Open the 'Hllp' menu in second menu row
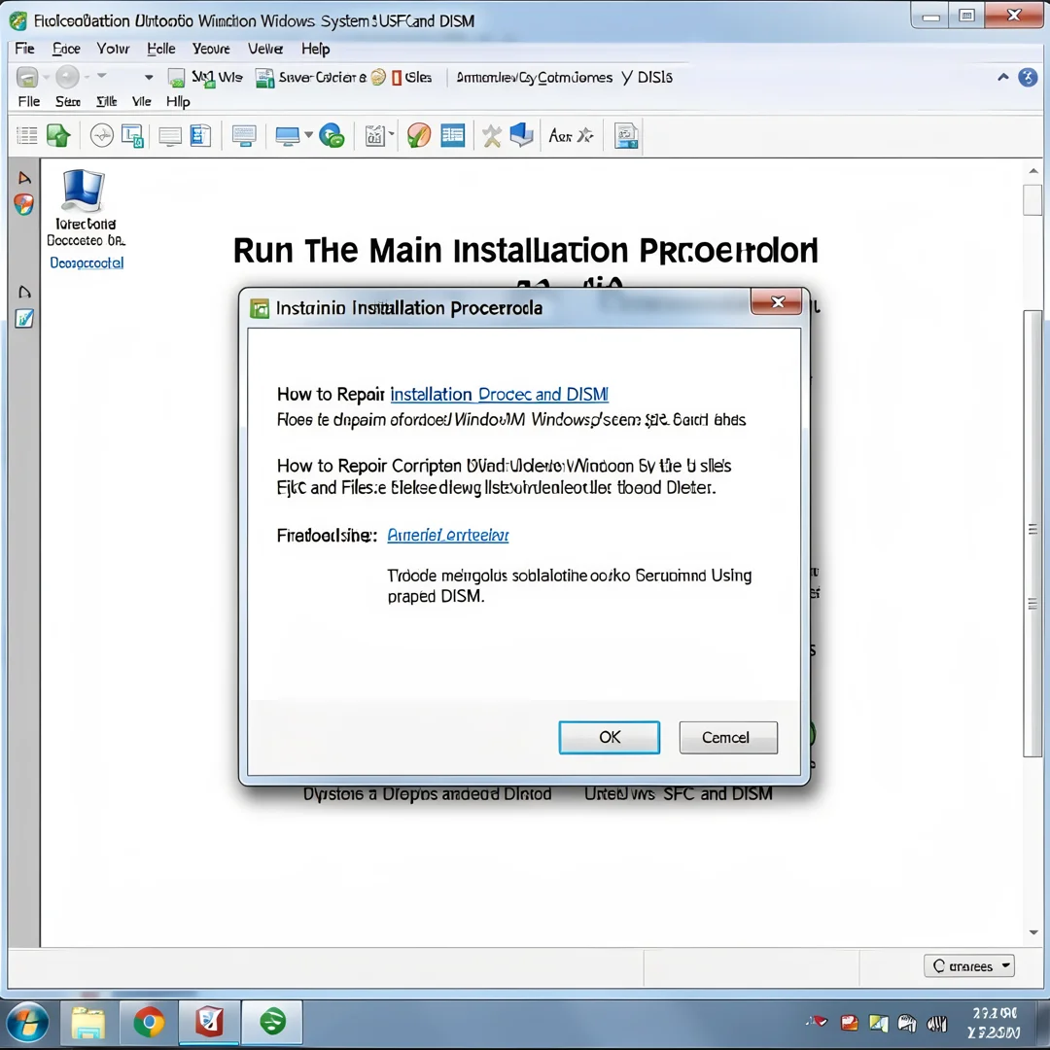Screen dimensions: 1050x1050 178,102
